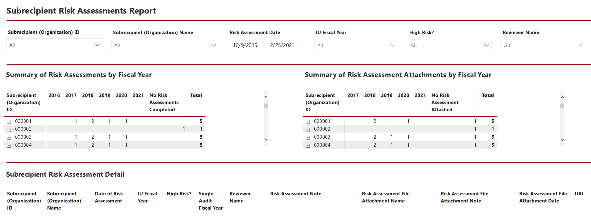Open the IU Fiscal Year filter dropdown
The width and height of the screenshot is (591, 216).
356,45
